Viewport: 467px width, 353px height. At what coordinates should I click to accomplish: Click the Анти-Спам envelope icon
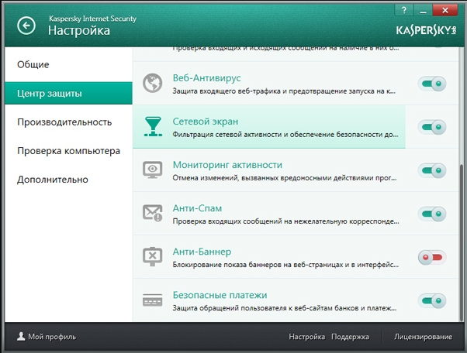(x=153, y=213)
